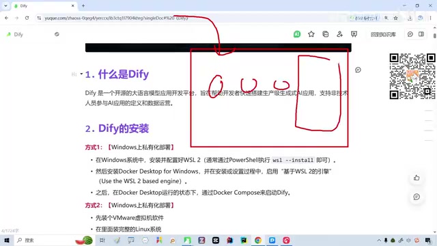Click the Dify document title in the page header

pyautogui.click(x=18, y=34)
